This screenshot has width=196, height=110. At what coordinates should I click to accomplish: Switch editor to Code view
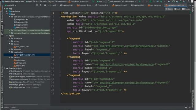click(169, 9)
